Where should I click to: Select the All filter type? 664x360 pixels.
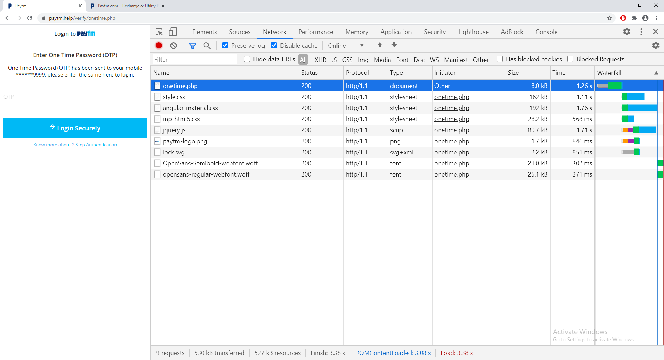(303, 60)
